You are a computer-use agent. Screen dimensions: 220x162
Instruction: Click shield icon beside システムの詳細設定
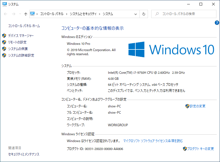pos(4,55)
